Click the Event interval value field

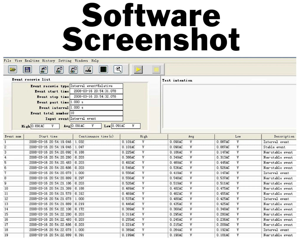click(x=96, y=108)
